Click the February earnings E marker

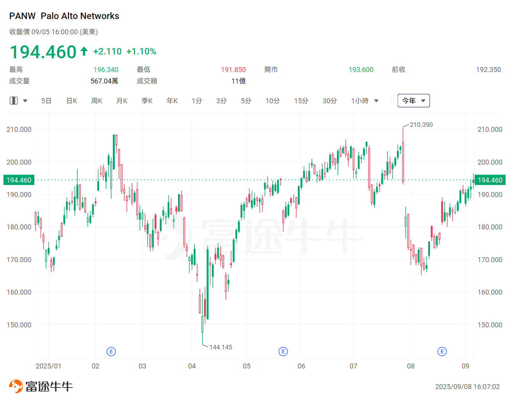click(x=111, y=351)
